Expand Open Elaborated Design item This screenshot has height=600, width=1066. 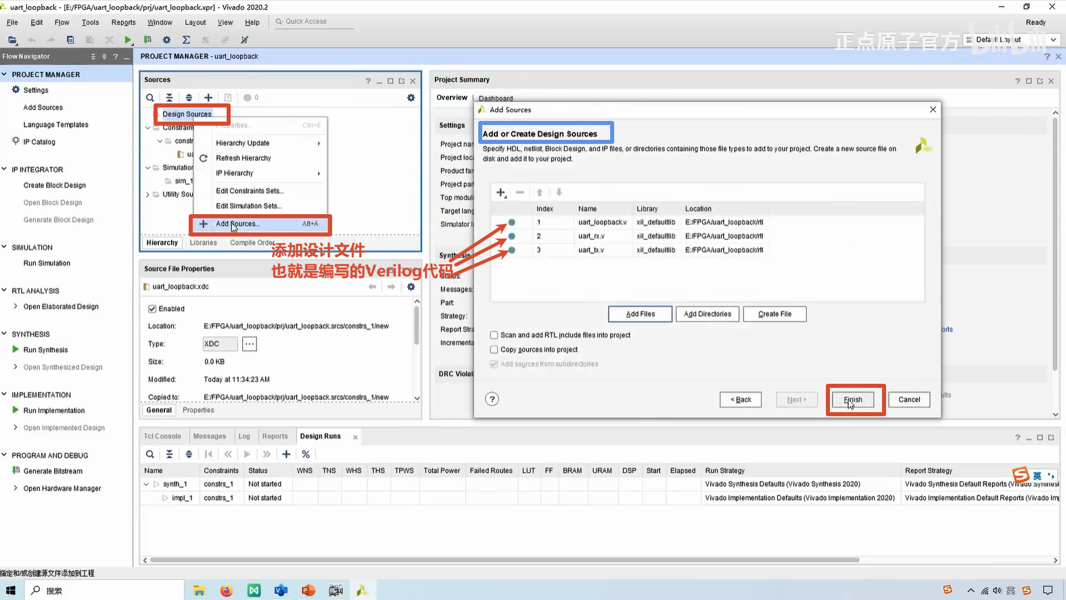[16, 306]
